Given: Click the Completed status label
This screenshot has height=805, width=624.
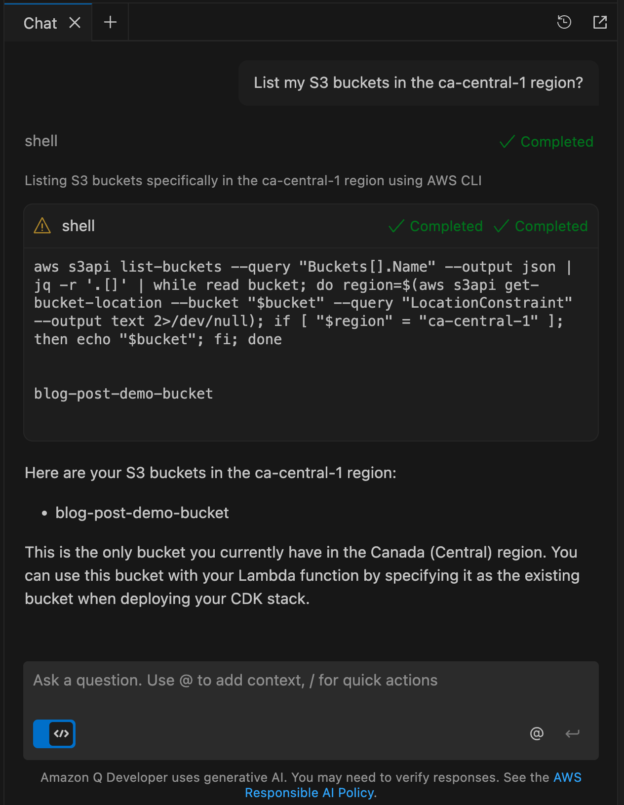Looking at the screenshot, I should tap(557, 142).
